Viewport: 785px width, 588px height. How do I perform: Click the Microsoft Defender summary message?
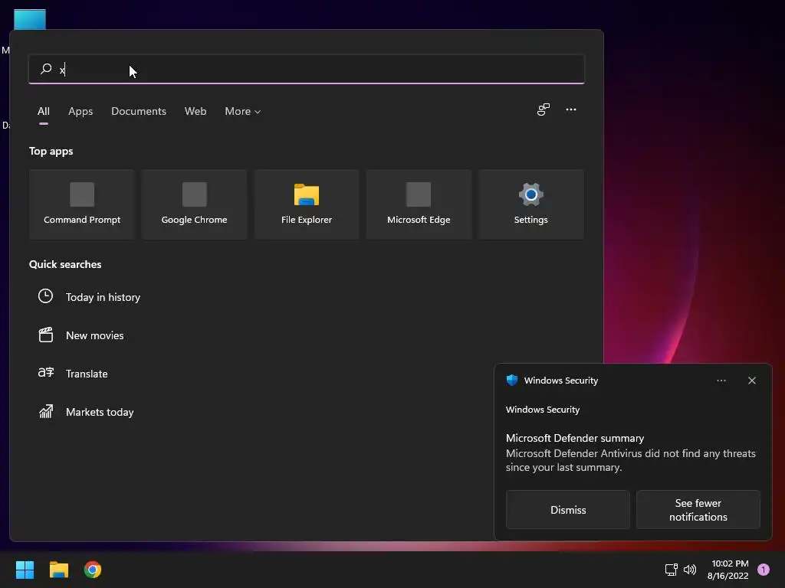pos(630,453)
